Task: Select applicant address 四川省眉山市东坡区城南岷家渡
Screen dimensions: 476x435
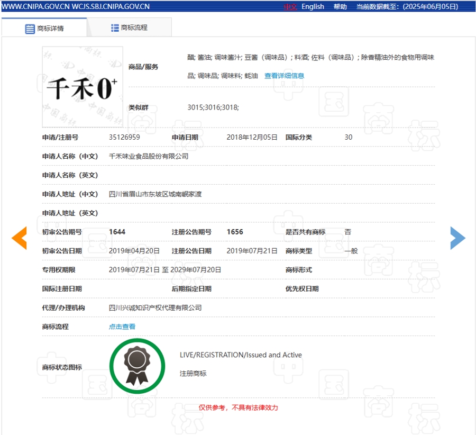Action: click(155, 194)
